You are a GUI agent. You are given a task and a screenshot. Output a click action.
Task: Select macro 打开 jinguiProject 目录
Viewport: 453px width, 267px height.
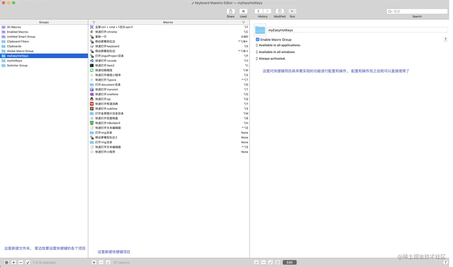(169, 56)
